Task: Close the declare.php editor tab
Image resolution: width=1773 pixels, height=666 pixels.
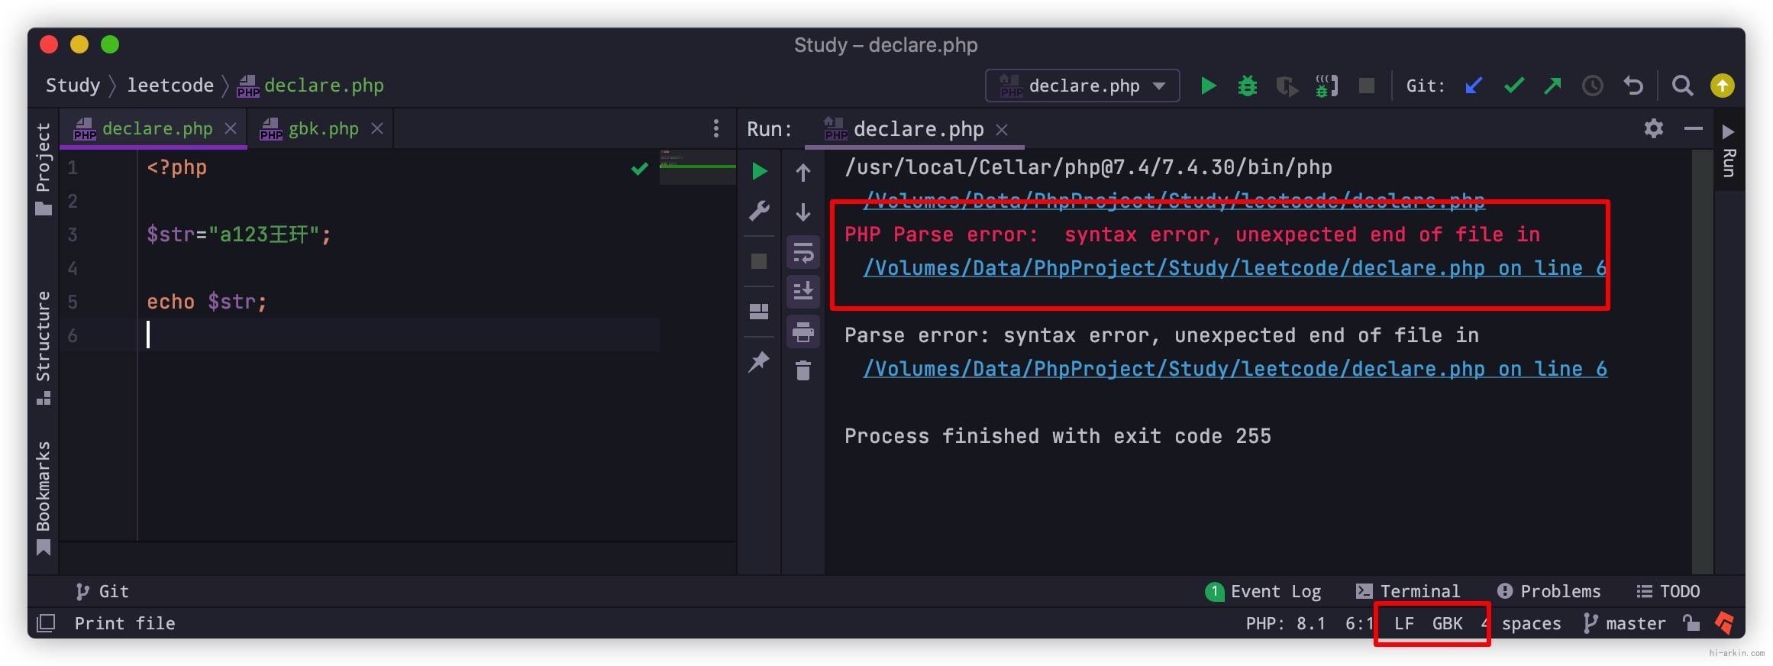Action: point(231,128)
